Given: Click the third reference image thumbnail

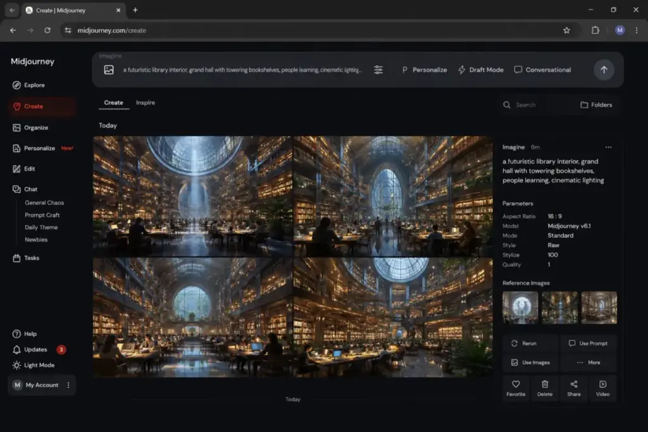Looking at the screenshot, I should coord(599,307).
